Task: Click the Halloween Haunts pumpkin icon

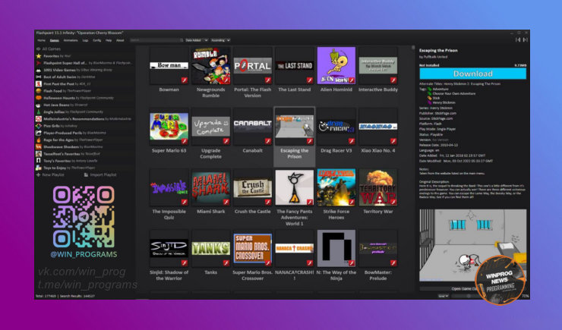Action: tap(39, 98)
